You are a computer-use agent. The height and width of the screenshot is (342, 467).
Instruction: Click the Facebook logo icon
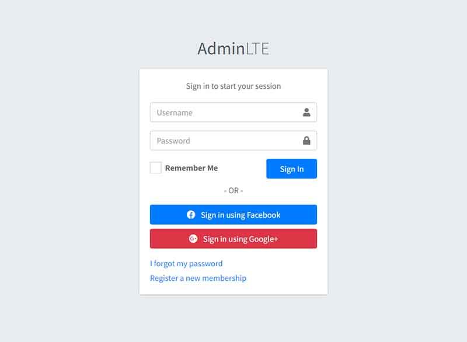pos(191,215)
